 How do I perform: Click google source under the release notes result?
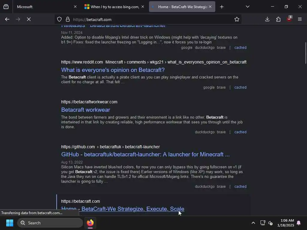[186, 48]
